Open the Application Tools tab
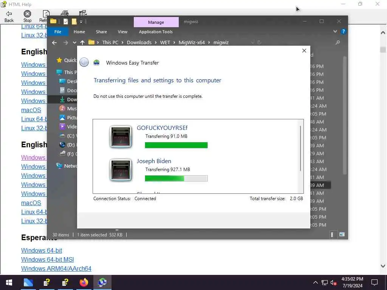The width and height of the screenshot is (387, 290). coord(156,32)
